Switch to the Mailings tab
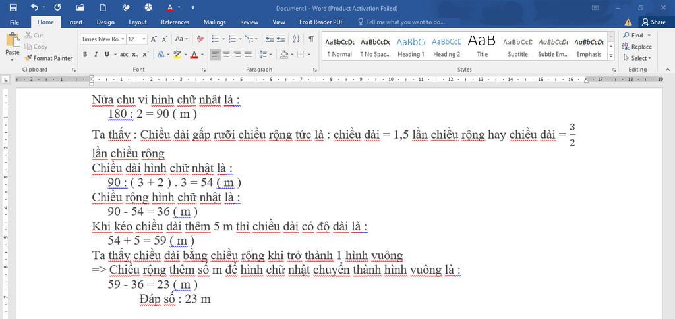675x319 pixels. tap(214, 22)
